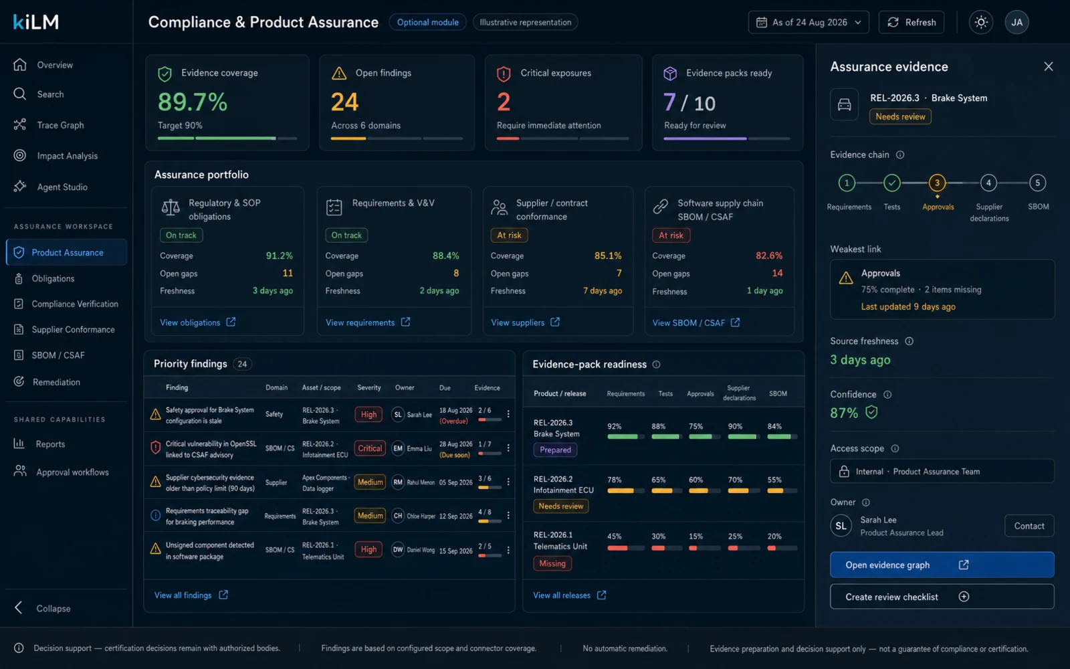Collapse the sidebar navigation

coord(42,608)
